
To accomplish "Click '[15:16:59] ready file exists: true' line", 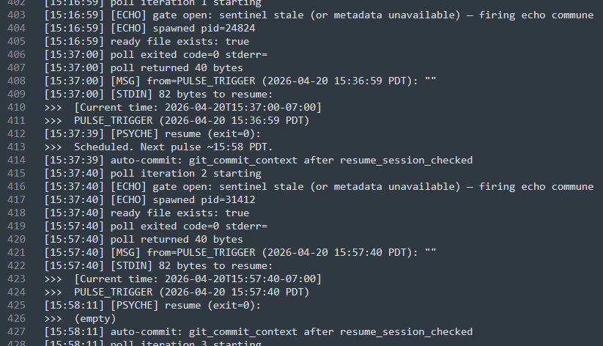I will pos(147,42).
